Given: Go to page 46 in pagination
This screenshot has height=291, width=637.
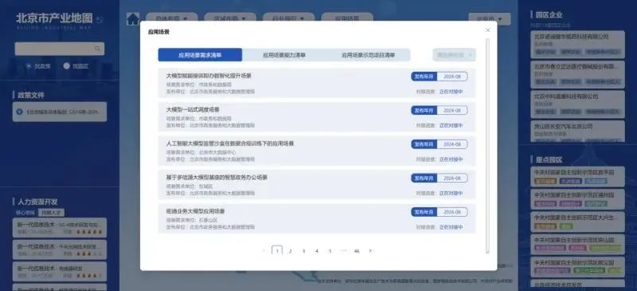Looking at the screenshot, I should click(x=357, y=250).
